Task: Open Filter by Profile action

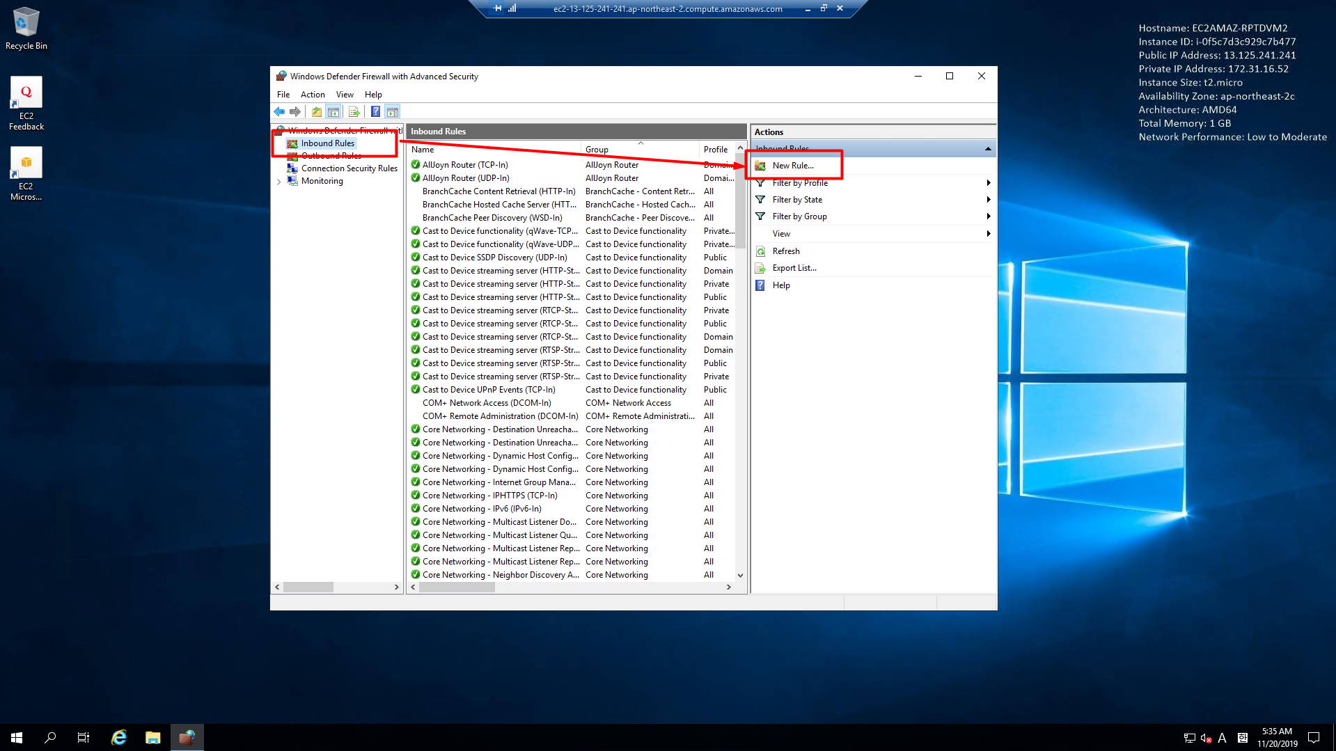Action: [800, 183]
